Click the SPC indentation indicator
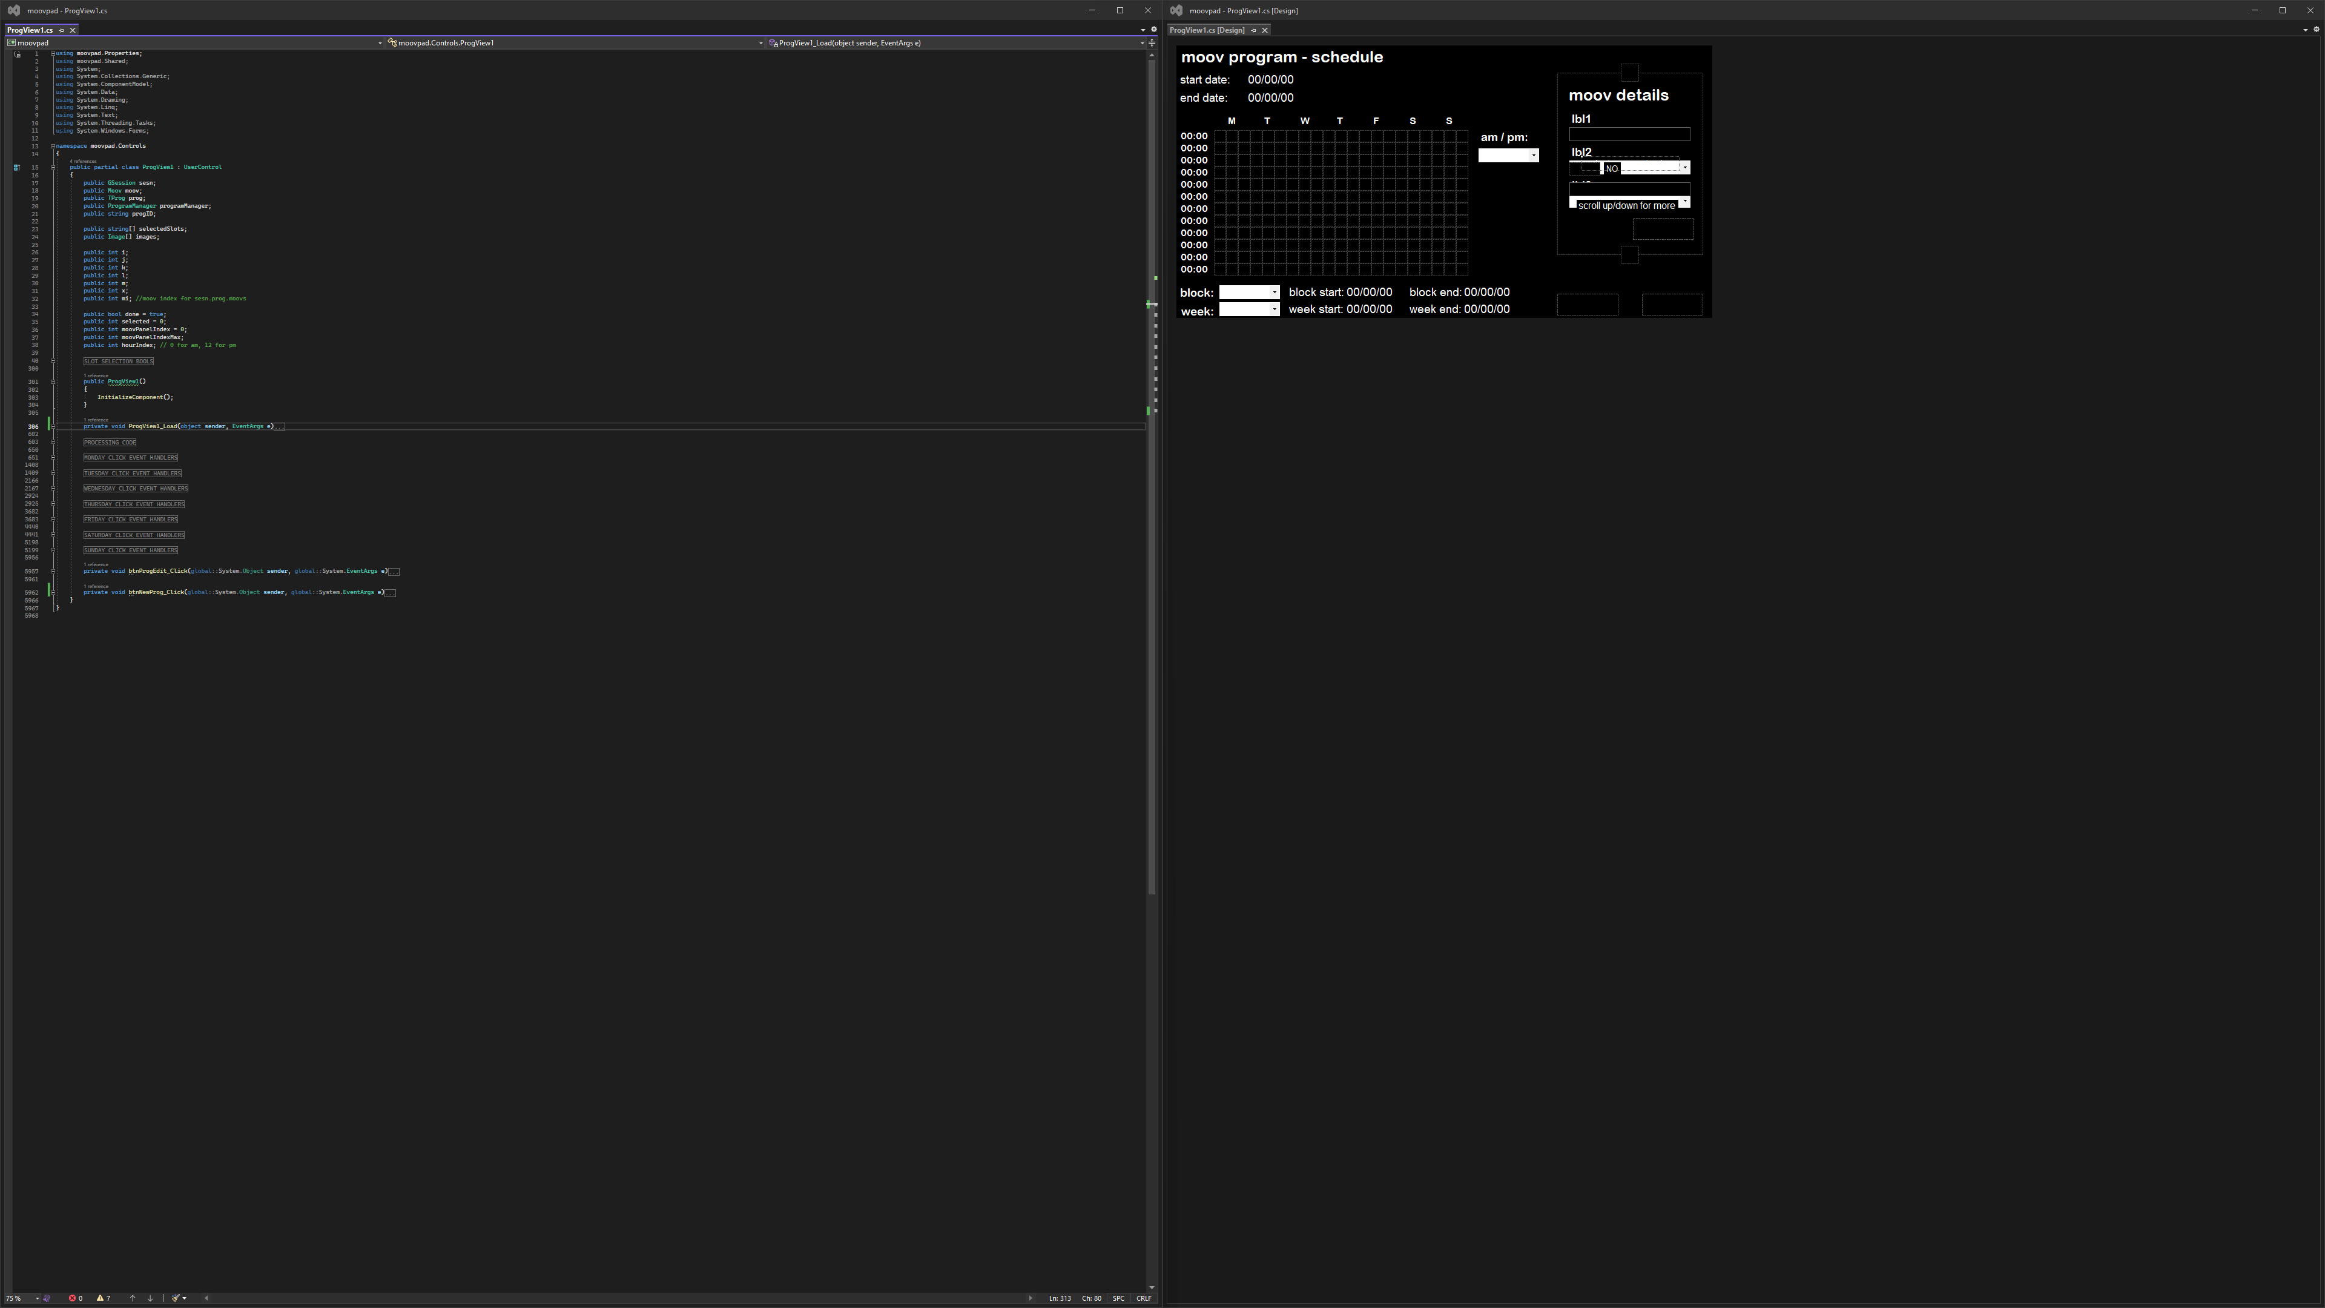The width and height of the screenshot is (2325, 1308). point(1118,1298)
